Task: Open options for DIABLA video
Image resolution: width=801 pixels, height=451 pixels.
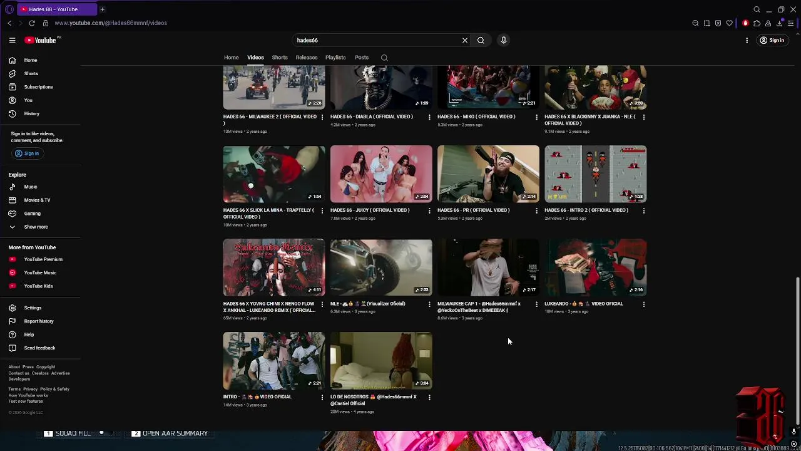Action: coord(429,117)
